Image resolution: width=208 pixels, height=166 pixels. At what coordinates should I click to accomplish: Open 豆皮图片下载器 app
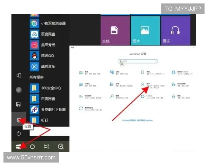click(48, 110)
